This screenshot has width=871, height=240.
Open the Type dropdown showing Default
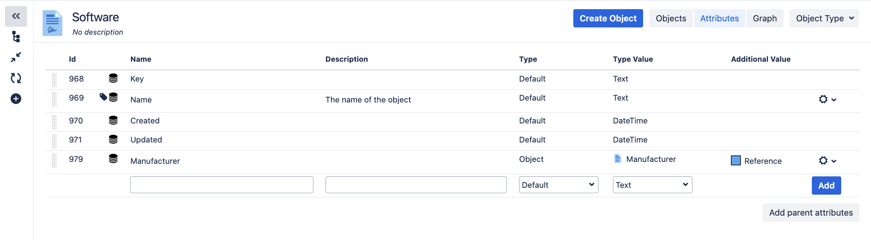(558, 185)
